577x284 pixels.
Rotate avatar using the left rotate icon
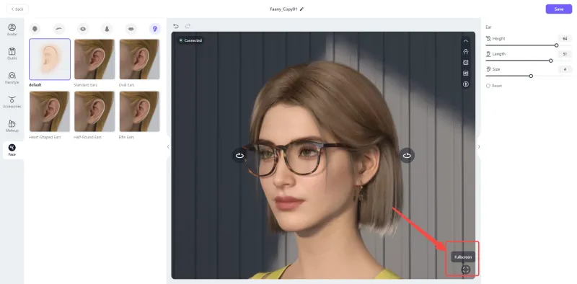coord(240,155)
